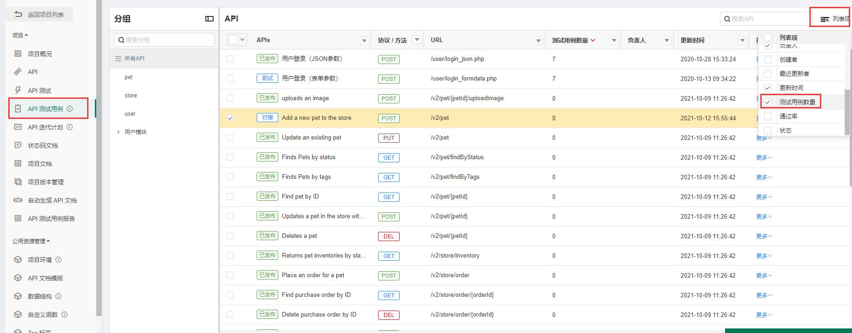The image size is (852, 333).
Task: Click the 数据结构 cube icon
Action: tap(18, 296)
